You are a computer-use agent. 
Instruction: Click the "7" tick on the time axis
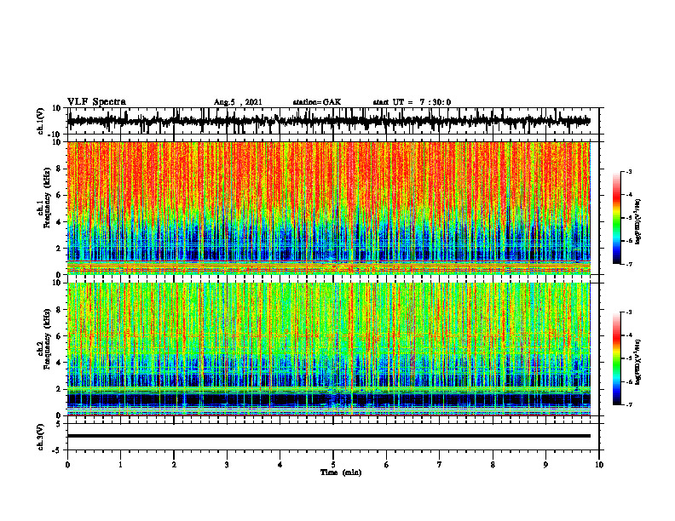coord(440,465)
